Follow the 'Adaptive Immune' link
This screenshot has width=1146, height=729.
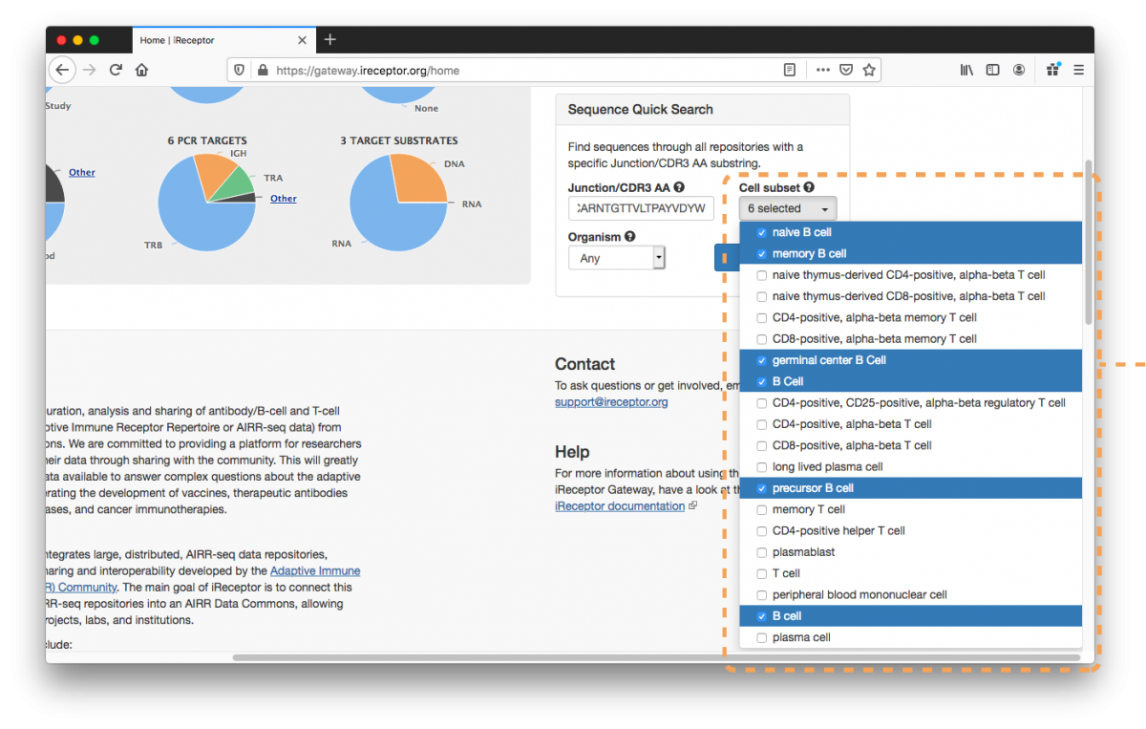pyautogui.click(x=315, y=570)
